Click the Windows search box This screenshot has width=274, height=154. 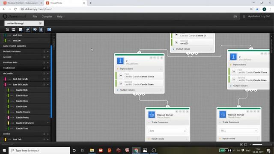pyautogui.click(x=39, y=150)
